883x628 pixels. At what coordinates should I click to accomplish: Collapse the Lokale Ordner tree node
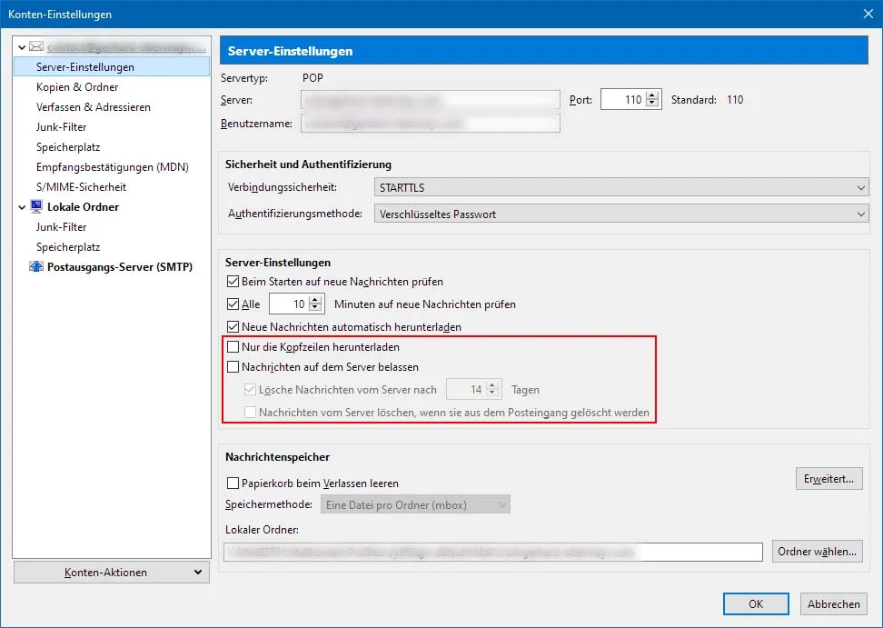(x=22, y=207)
